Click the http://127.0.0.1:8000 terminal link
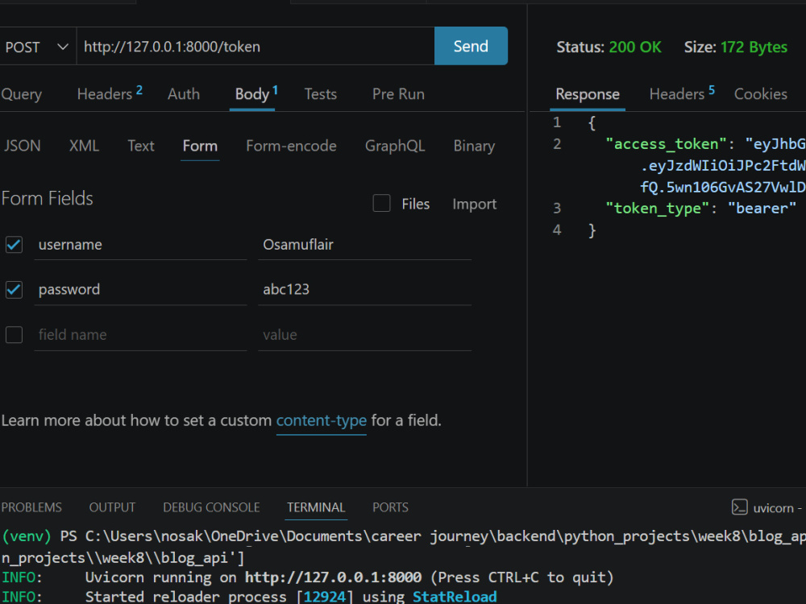Screen dimensions: 806x604 point(333,577)
